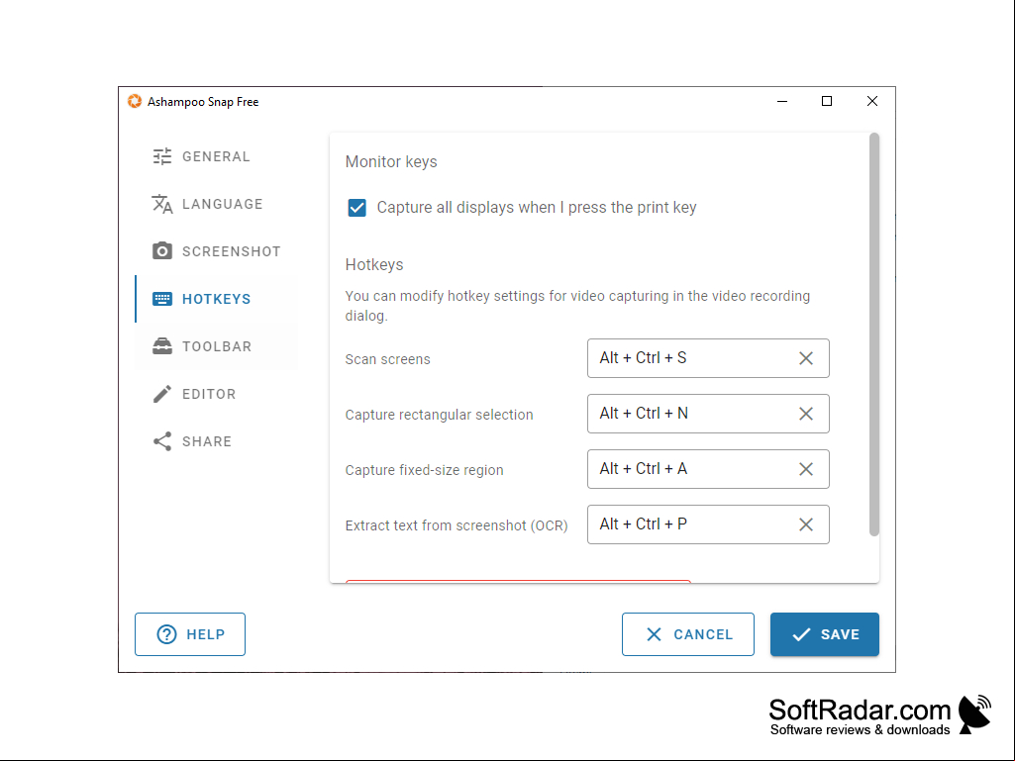Clear the Extract text (OCR) hotkey
The image size is (1015, 761).
[806, 524]
